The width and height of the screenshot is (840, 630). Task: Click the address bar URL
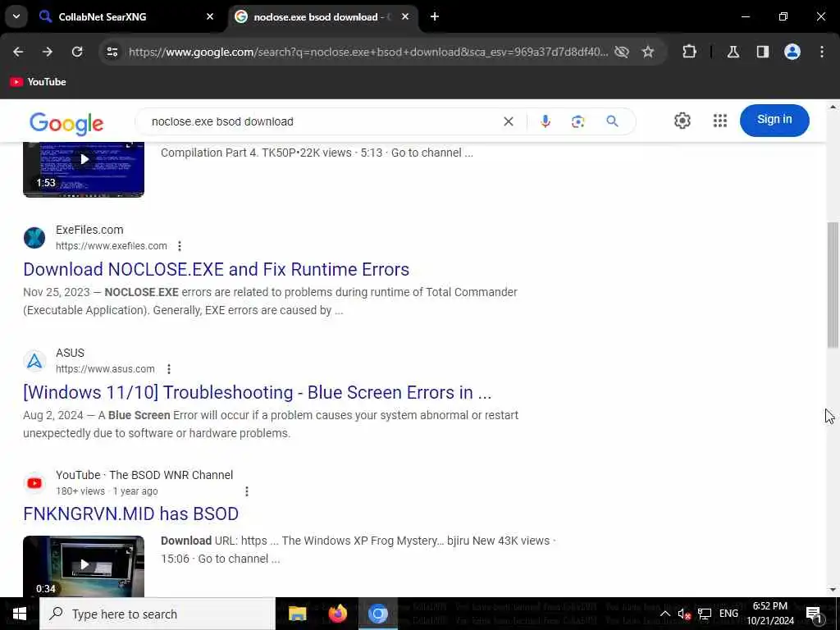coord(368,52)
